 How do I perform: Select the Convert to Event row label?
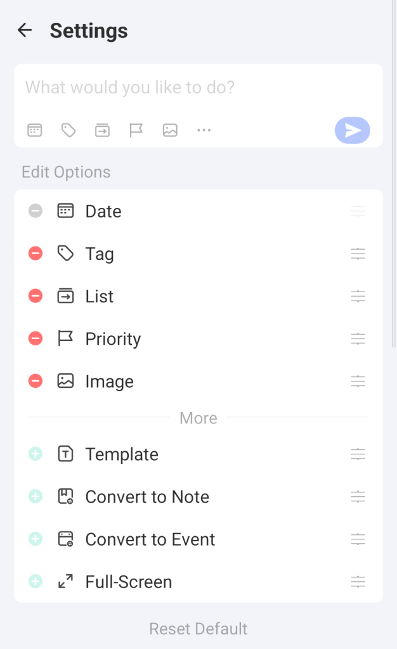(x=150, y=539)
